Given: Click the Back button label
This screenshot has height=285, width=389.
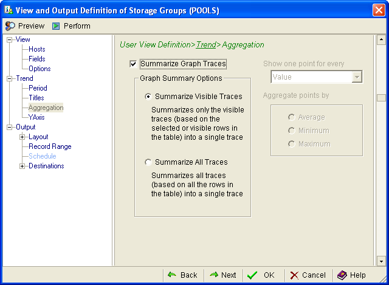Looking at the screenshot, I should pos(189,275).
